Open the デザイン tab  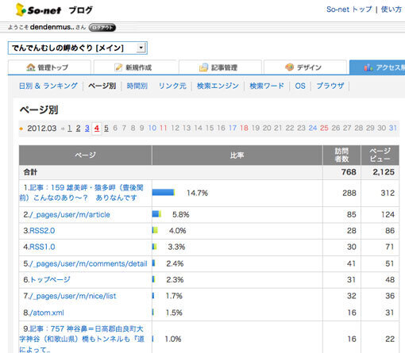[x=305, y=67]
